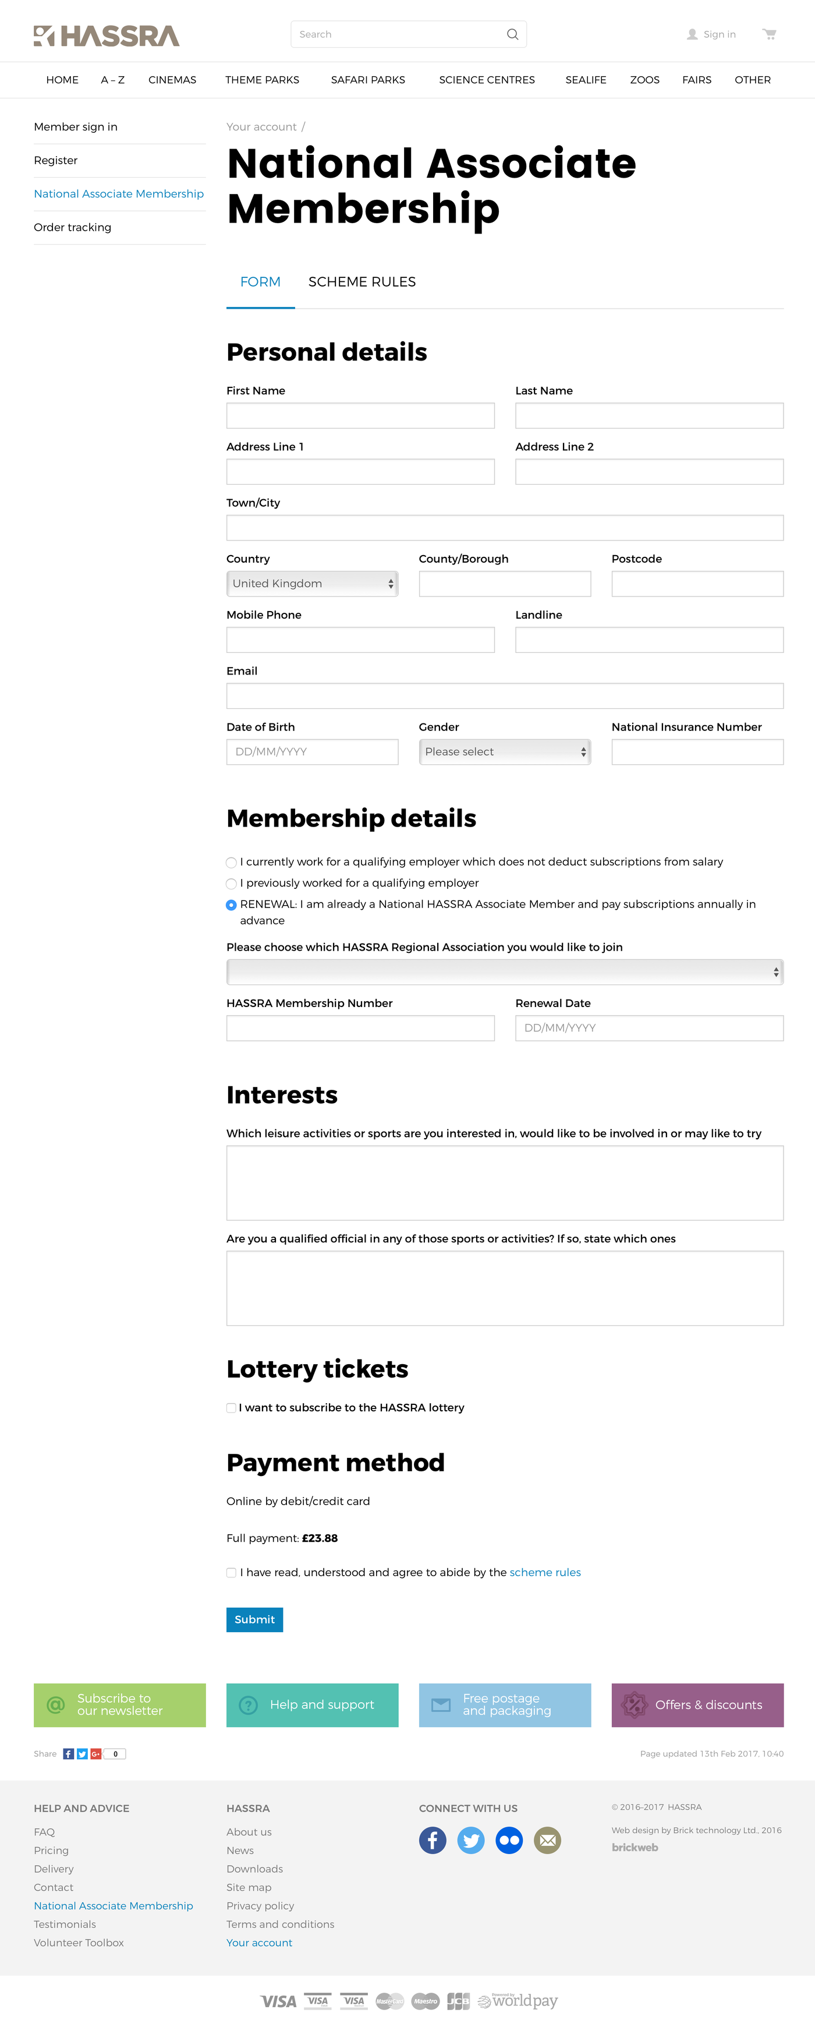
Task: Check the agree to scheme rules box
Action: pyautogui.click(x=231, y=1572)
